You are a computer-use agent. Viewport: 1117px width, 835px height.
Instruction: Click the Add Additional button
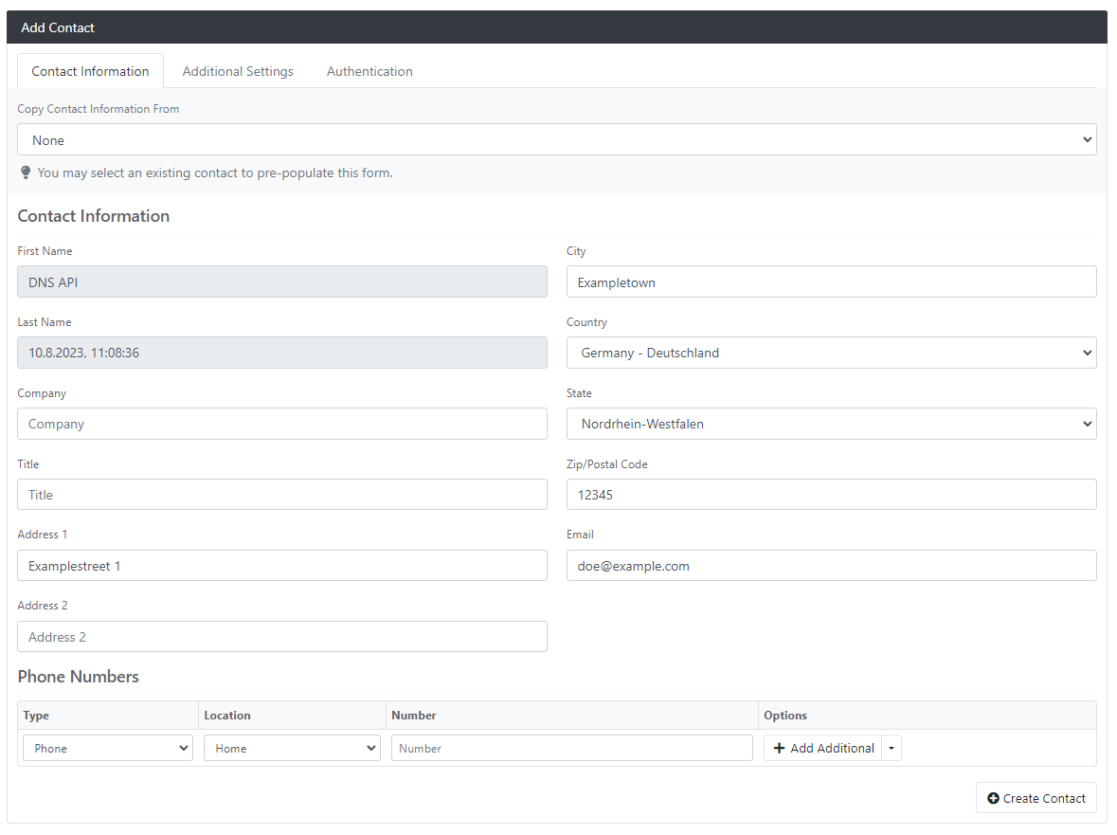coord(822,748)
